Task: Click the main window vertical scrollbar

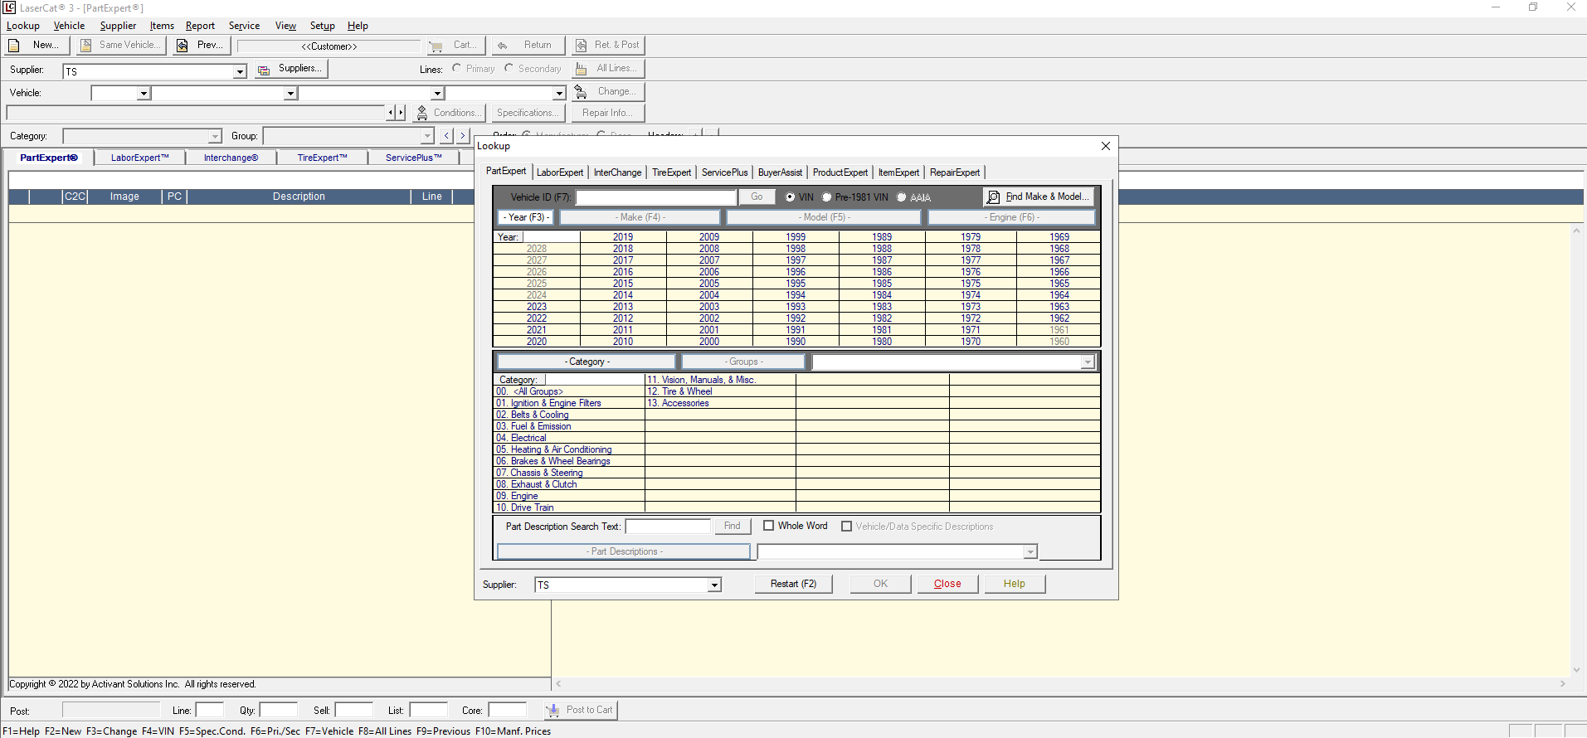Action: point(1576,448)
